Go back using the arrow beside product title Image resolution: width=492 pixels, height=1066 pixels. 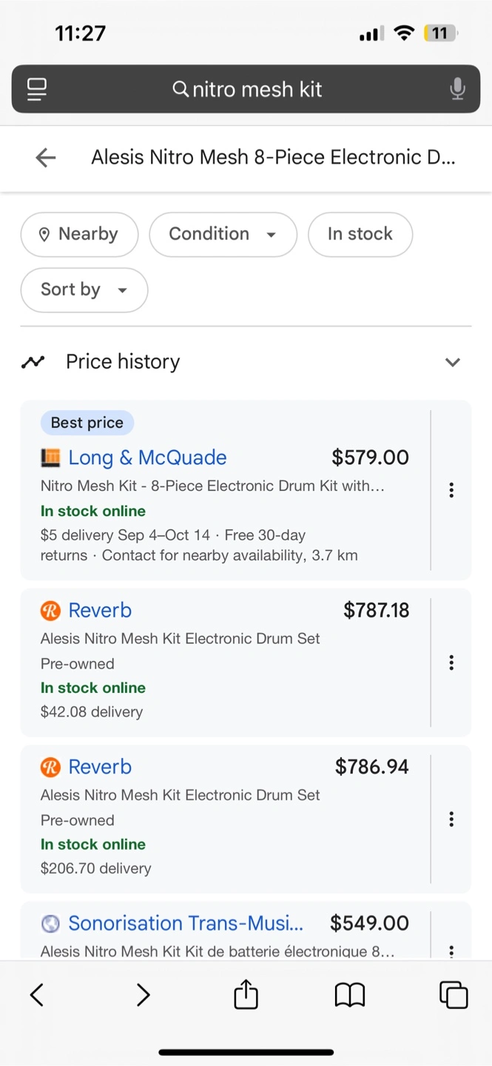click(x=46, y=157)
